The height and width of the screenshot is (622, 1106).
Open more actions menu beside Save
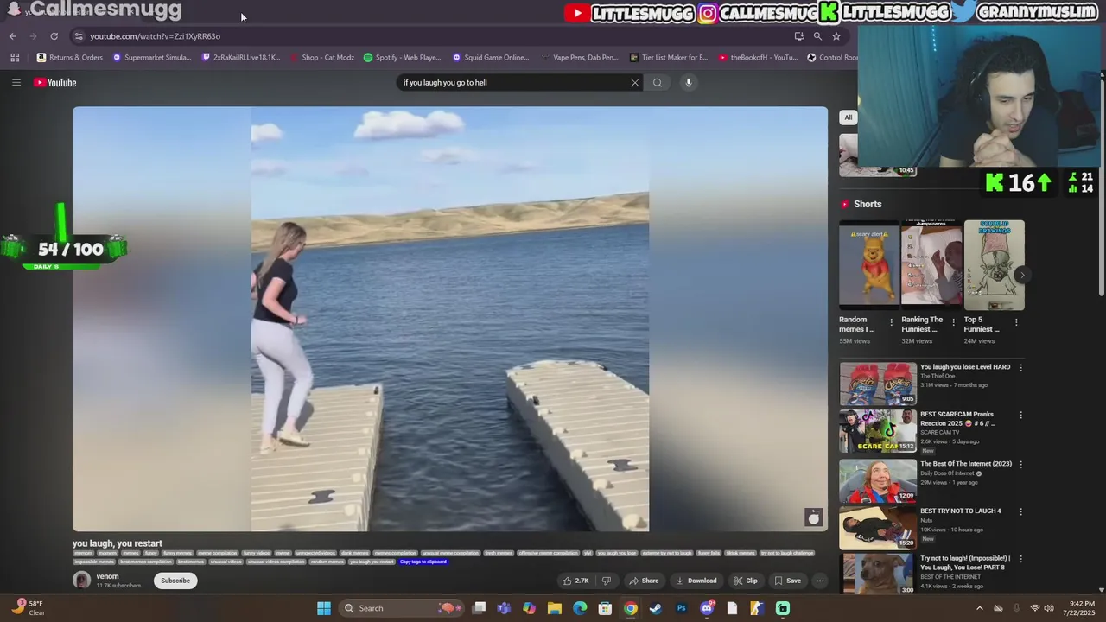(x=820, y=581)
